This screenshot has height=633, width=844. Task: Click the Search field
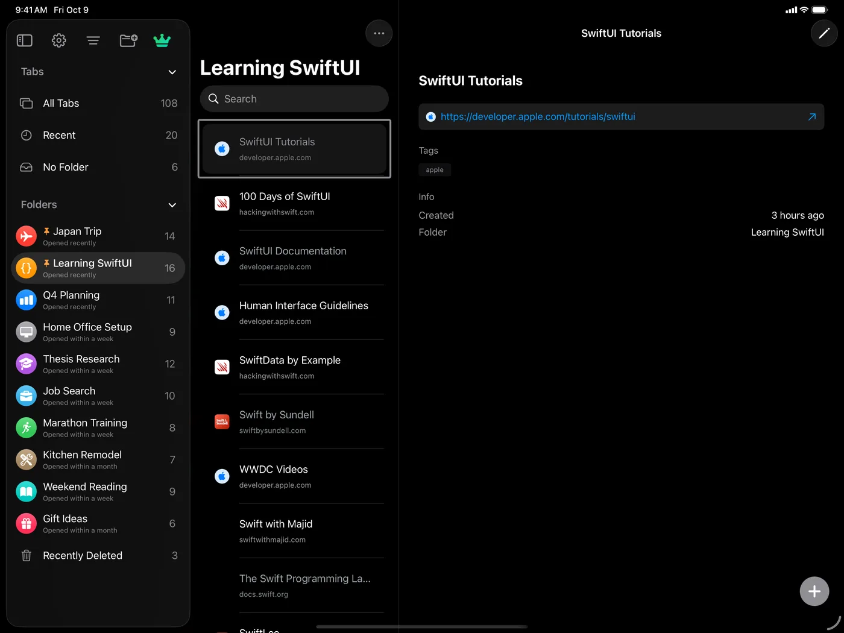(x=294, y=99)
